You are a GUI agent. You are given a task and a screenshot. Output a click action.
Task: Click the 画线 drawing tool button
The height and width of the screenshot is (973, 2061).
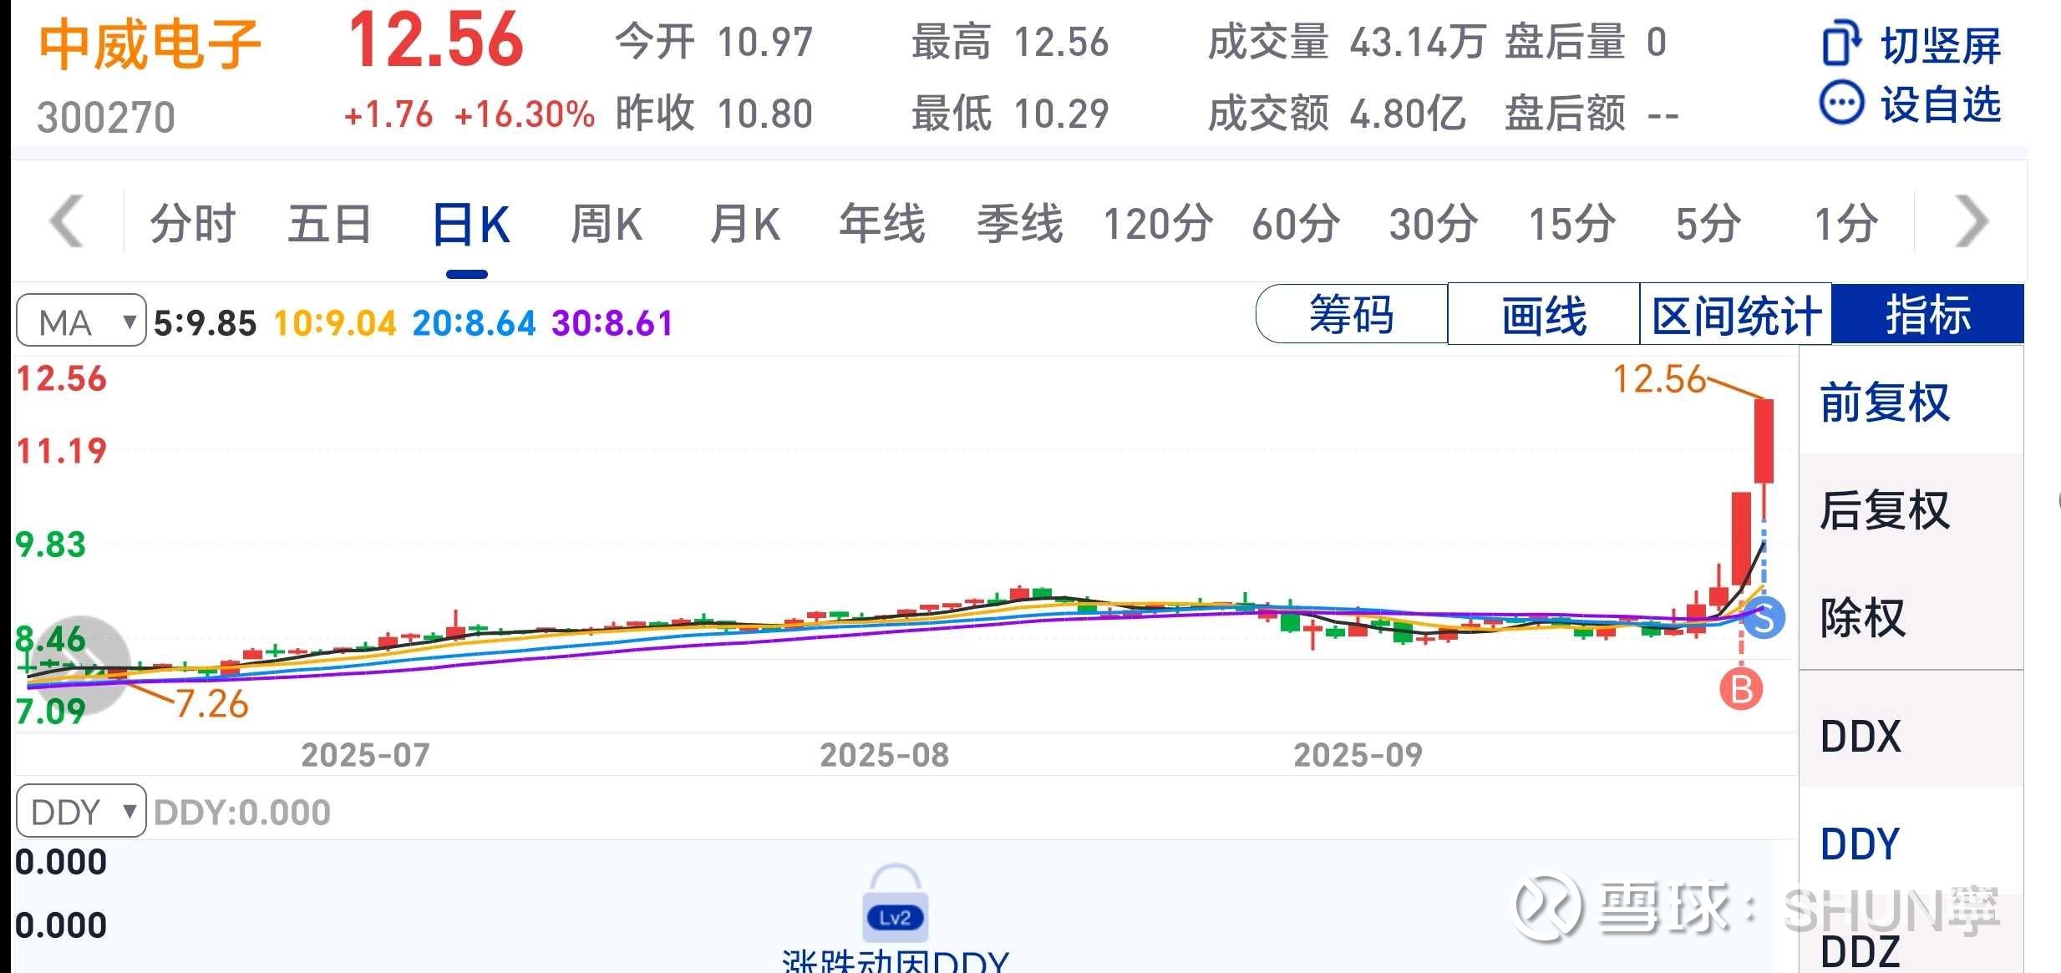(x=1543, y=315)
